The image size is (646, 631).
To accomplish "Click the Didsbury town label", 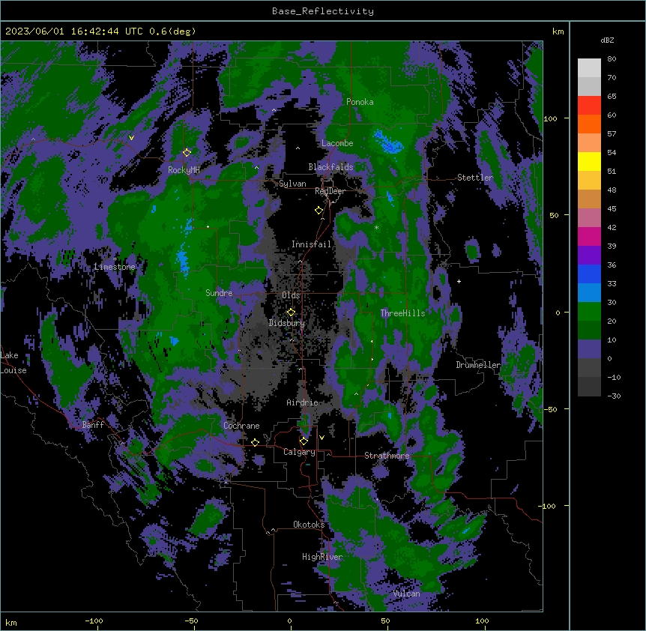I will point(287,323).
